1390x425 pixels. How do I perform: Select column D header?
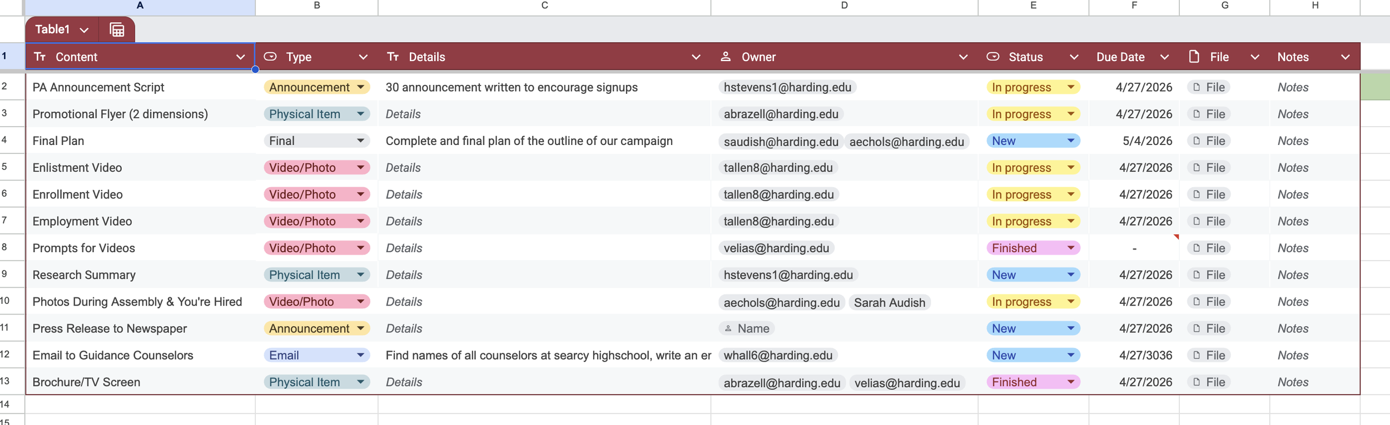click(x=844, y=6)
